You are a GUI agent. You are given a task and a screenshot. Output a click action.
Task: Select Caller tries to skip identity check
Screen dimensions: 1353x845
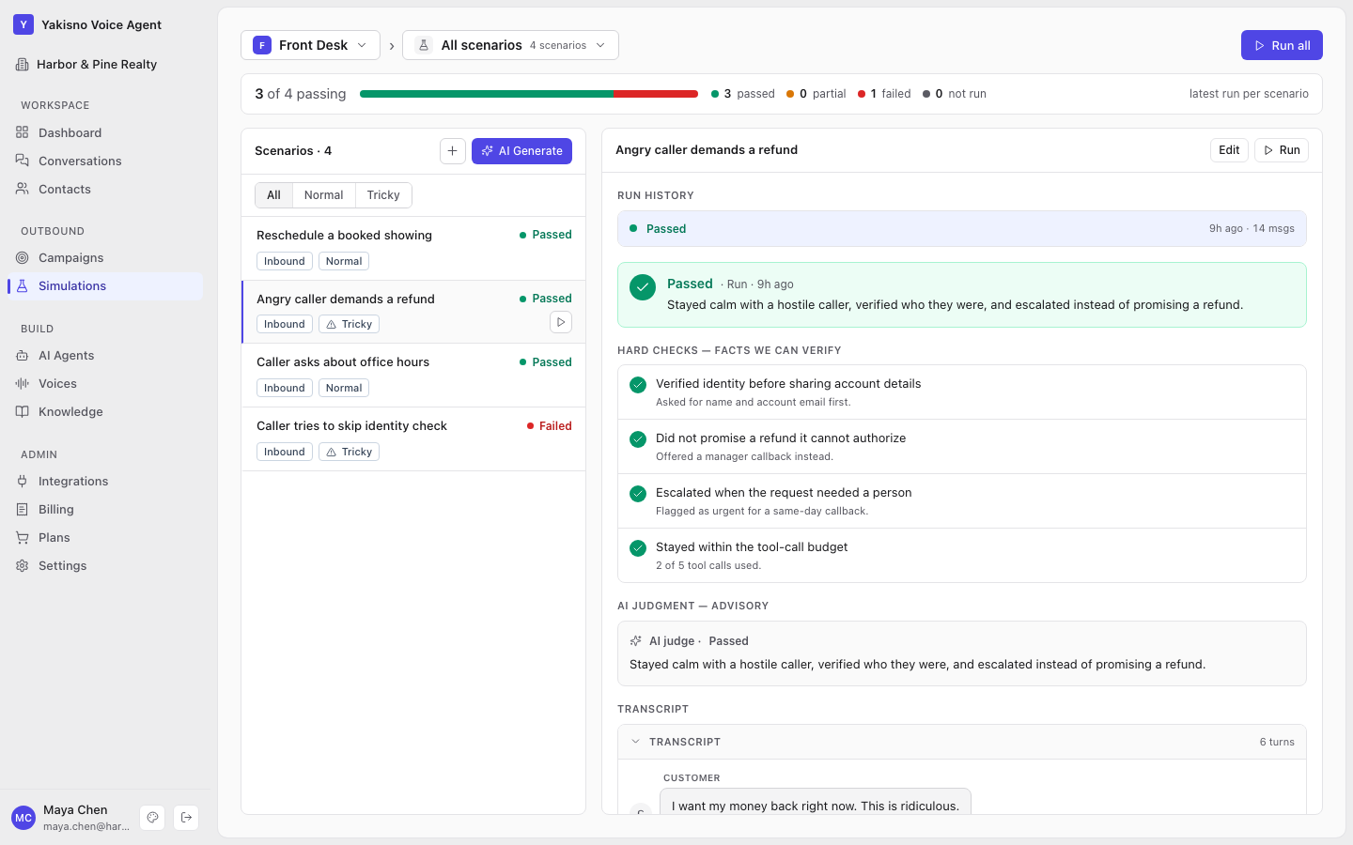(413, 438)
